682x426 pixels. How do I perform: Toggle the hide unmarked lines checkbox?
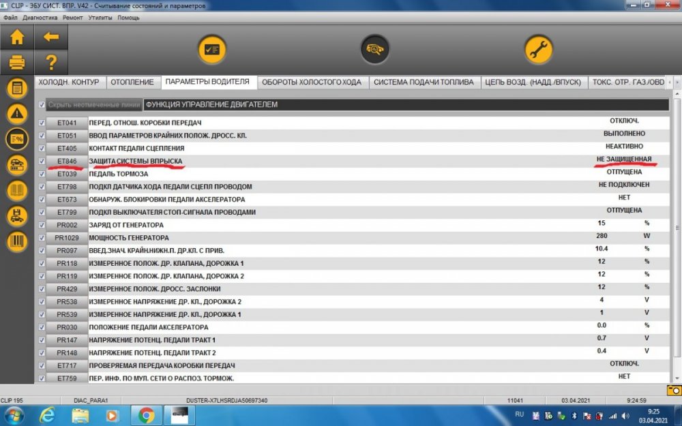[x=42, y=105]
